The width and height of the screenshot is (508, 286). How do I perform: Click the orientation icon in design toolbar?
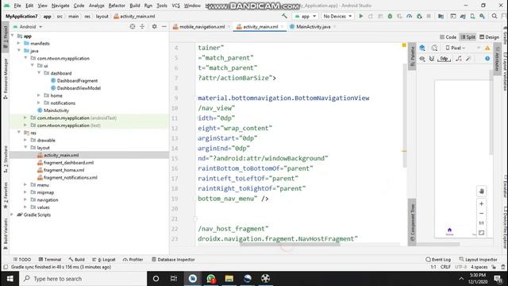pos(434,48)
